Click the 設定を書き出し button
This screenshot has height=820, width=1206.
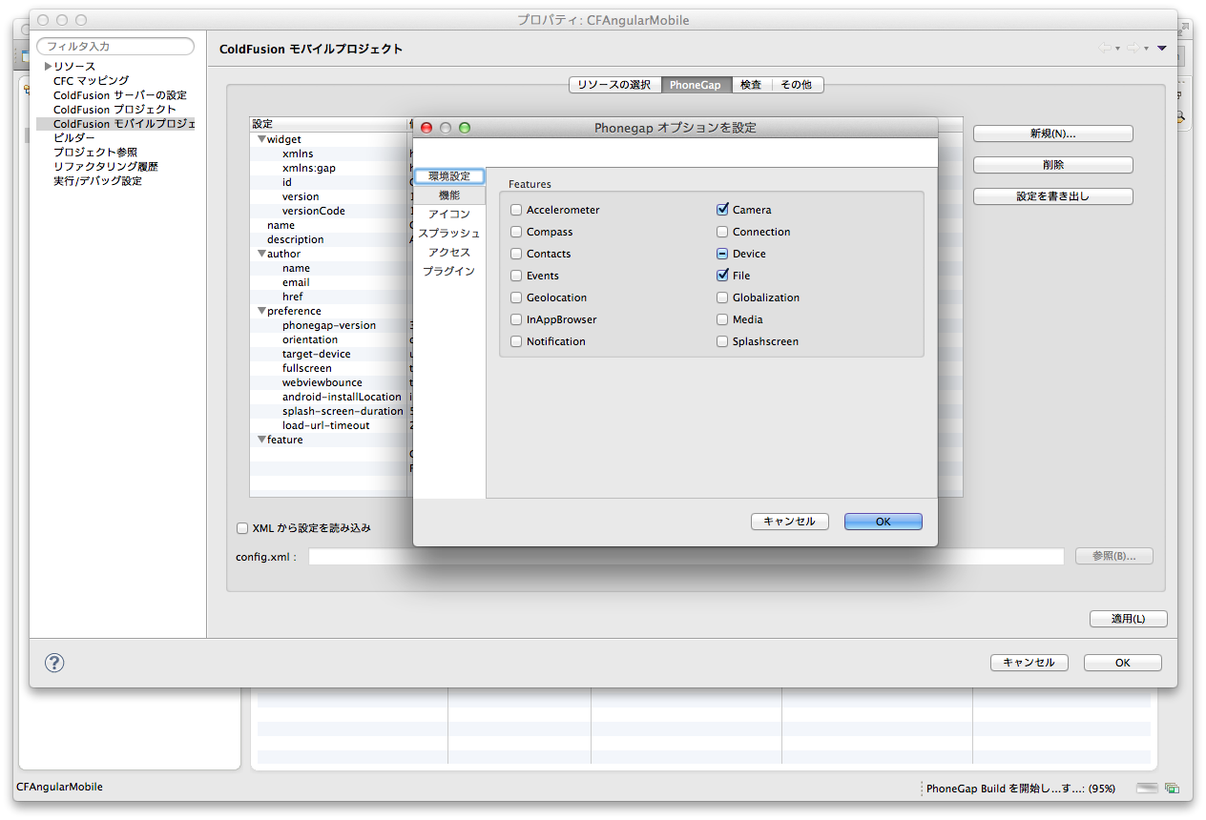click(1053, 196)
